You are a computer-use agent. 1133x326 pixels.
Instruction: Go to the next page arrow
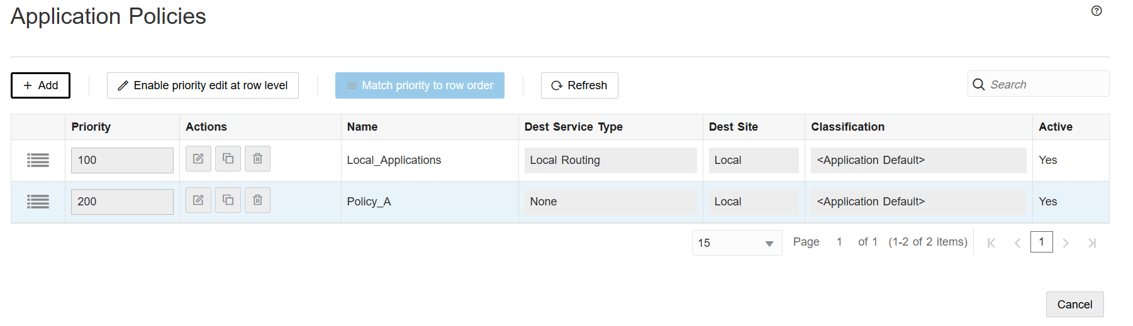[1066, 243]
